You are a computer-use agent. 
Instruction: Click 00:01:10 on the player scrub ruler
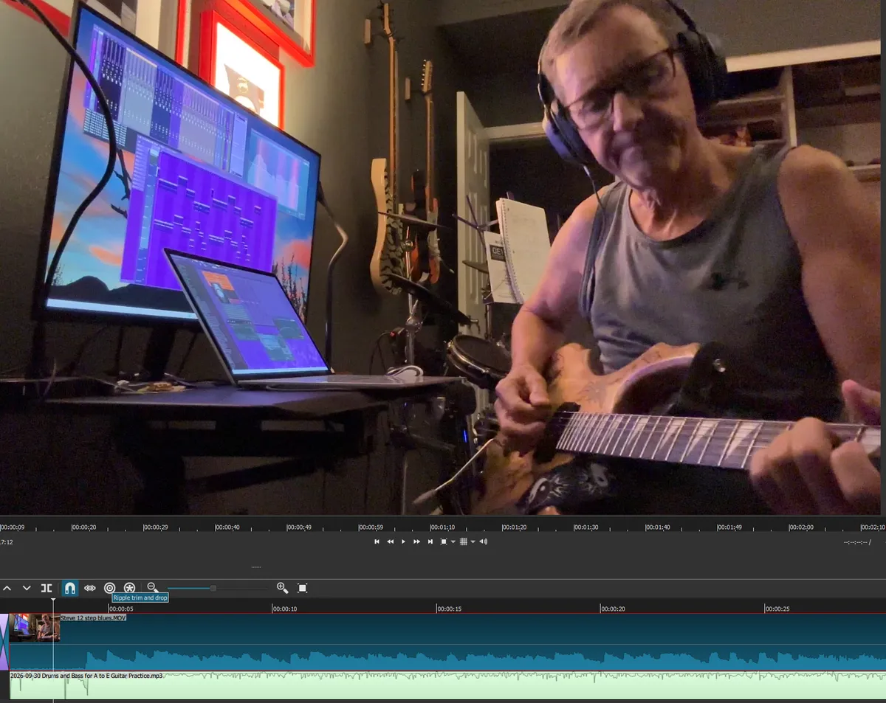click(442, 527)
